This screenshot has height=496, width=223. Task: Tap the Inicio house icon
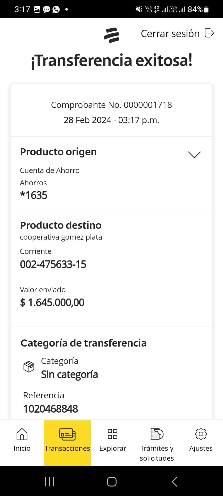22,434
